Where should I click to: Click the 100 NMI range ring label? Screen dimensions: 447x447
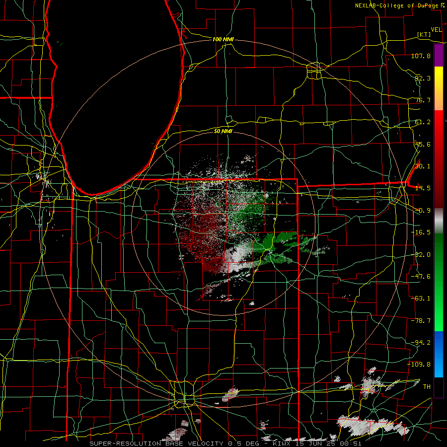(x=223, y=39)
